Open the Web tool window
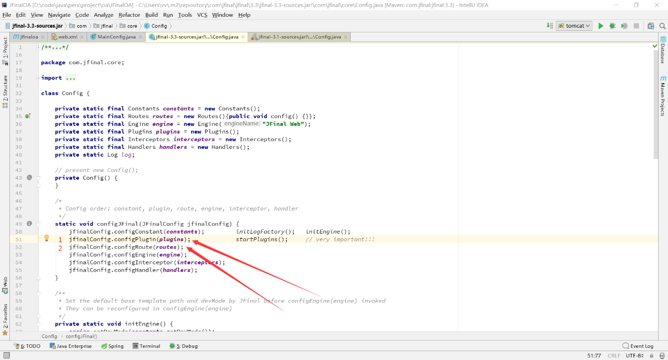 pyautogui.click(x=5, y=285)
